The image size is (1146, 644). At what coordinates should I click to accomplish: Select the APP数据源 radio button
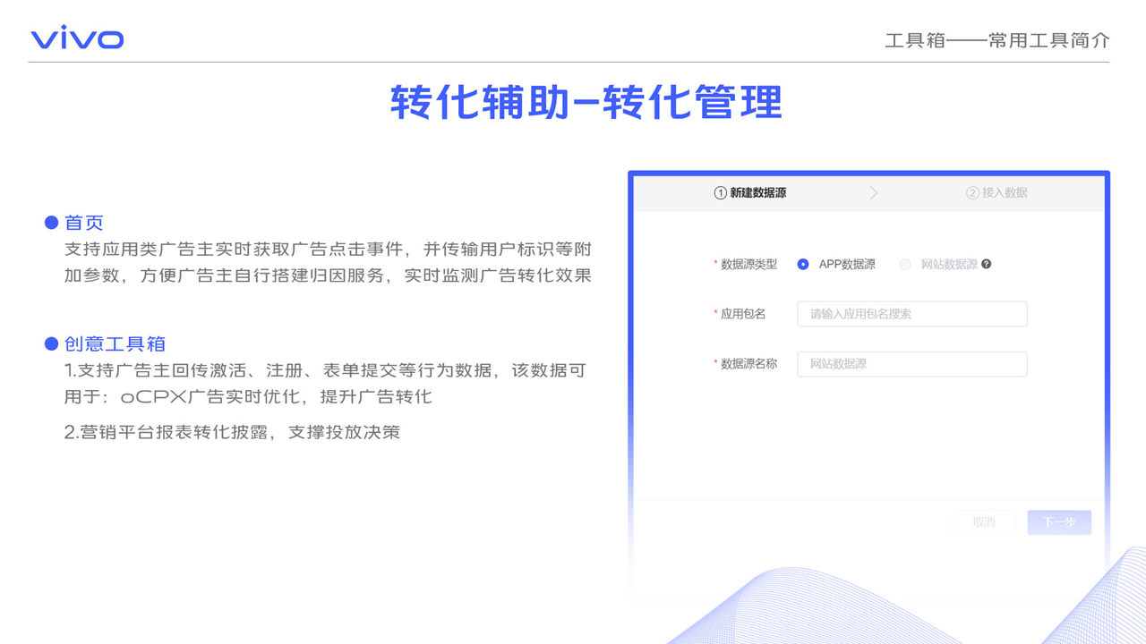click(x=803, y=265)
